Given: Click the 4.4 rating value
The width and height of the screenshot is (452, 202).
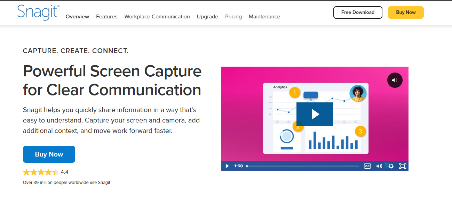Looking at the screenshot, I should pyautogui.click(x=64, y=172).
